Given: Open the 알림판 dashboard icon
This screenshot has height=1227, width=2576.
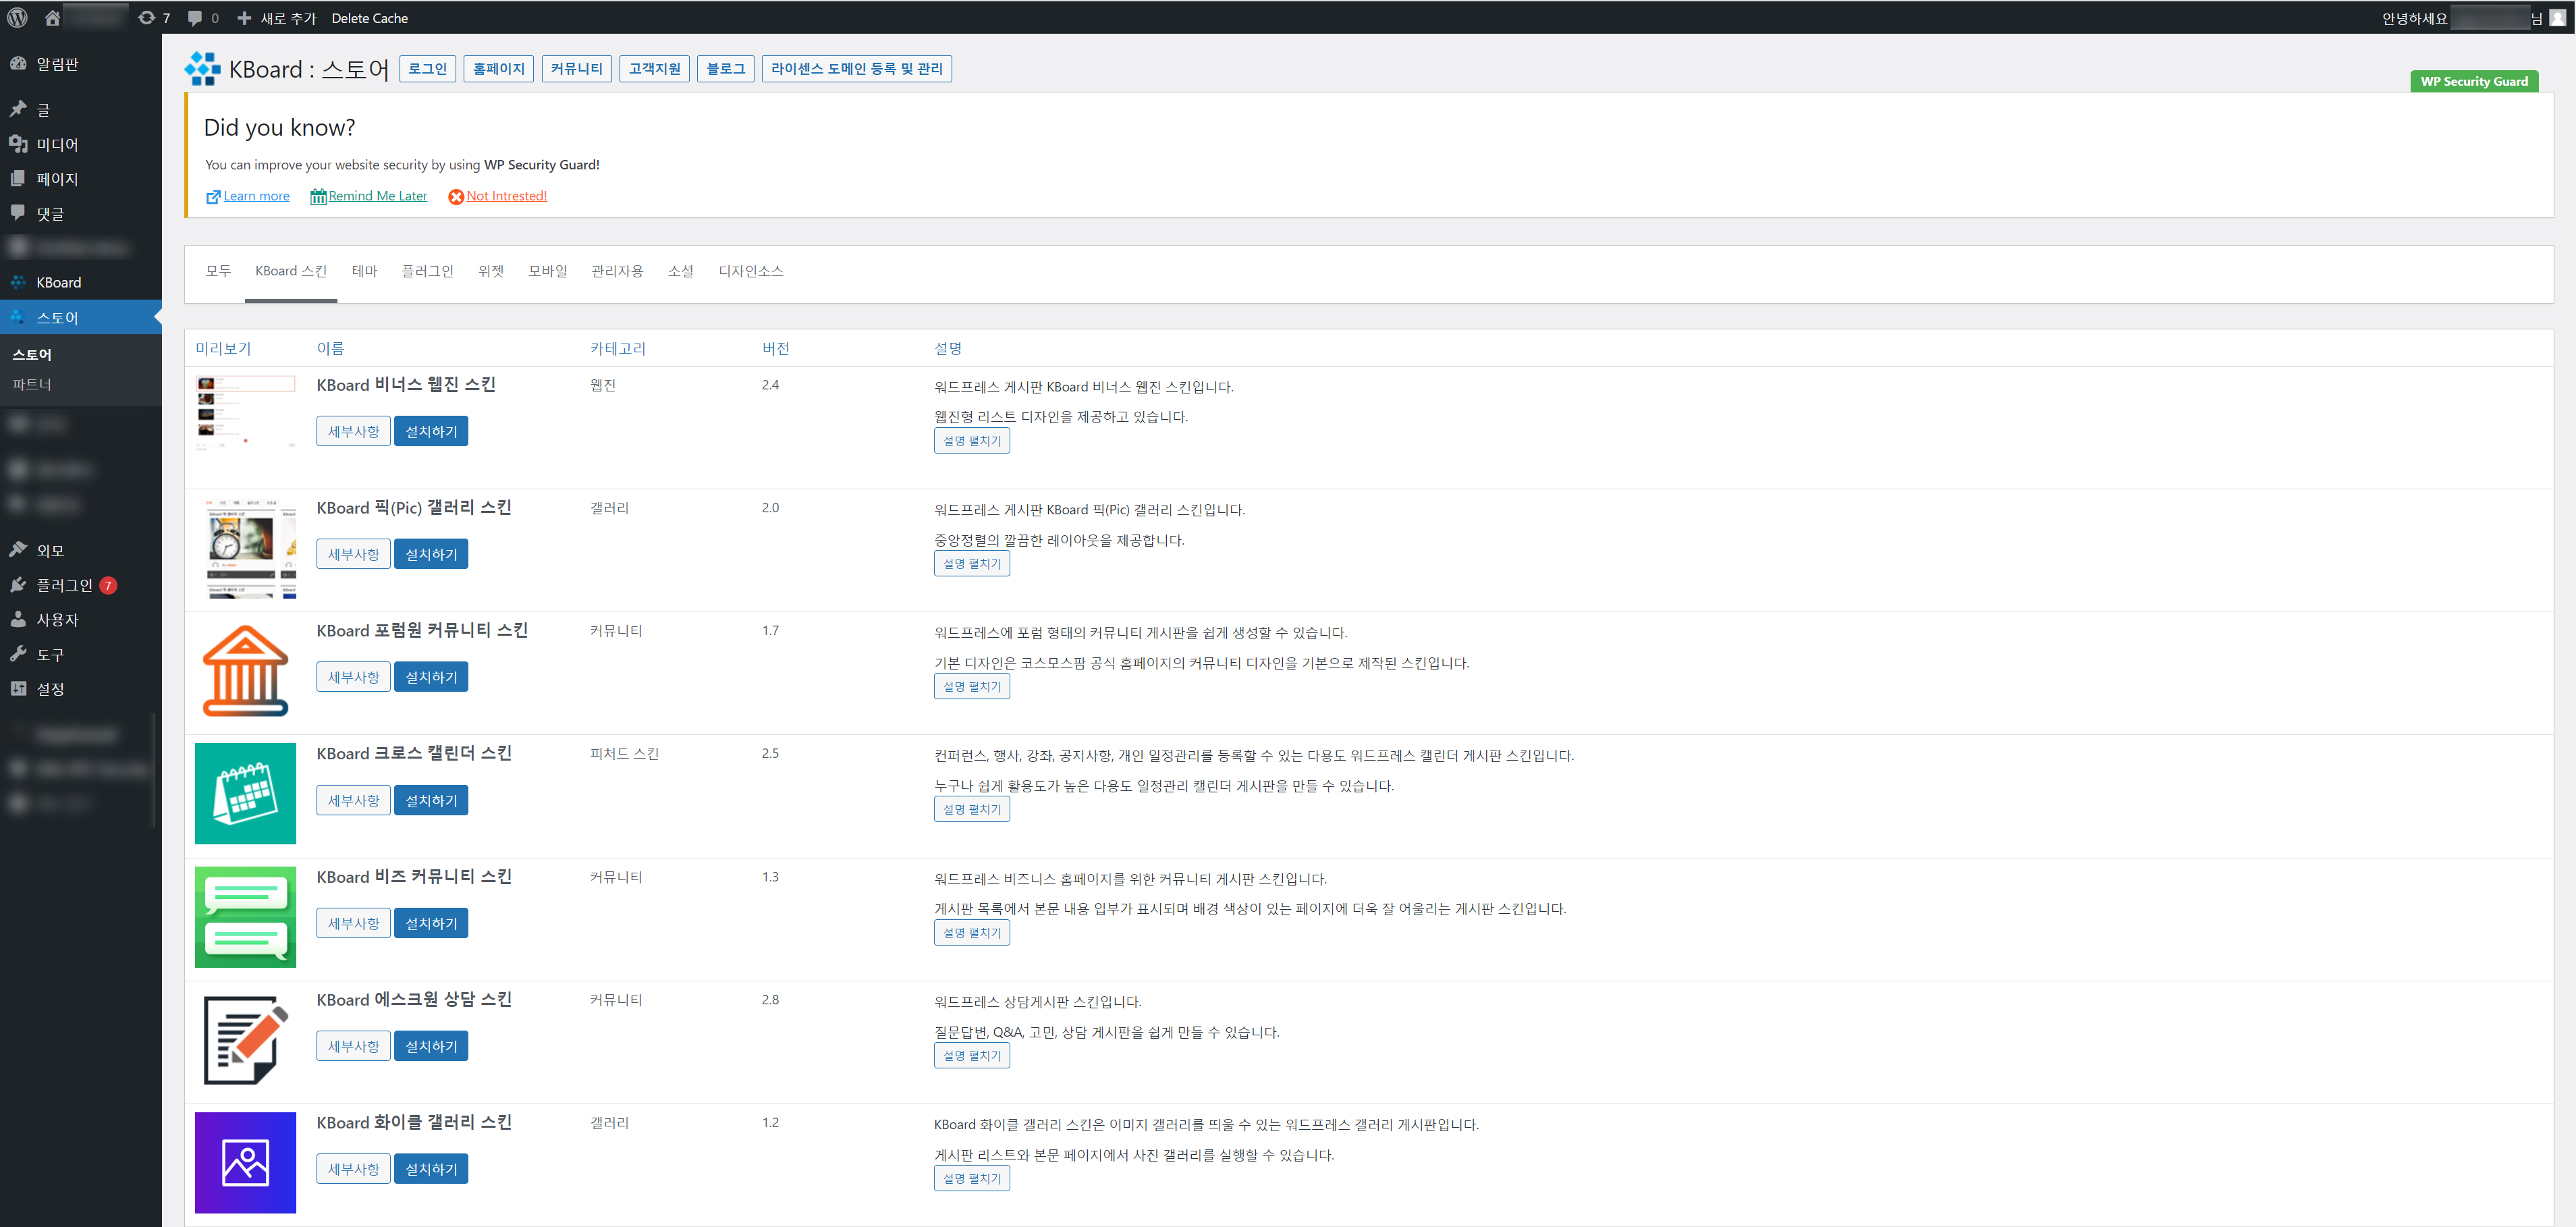Looking at the screenshot, I should coord(18,63).
